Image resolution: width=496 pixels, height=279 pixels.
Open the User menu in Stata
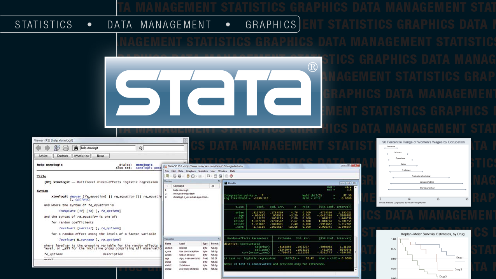213,171
